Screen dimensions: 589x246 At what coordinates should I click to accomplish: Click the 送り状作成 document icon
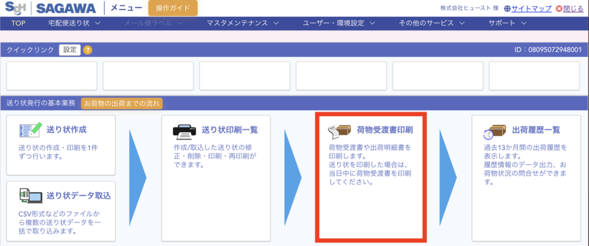[30, 130]
